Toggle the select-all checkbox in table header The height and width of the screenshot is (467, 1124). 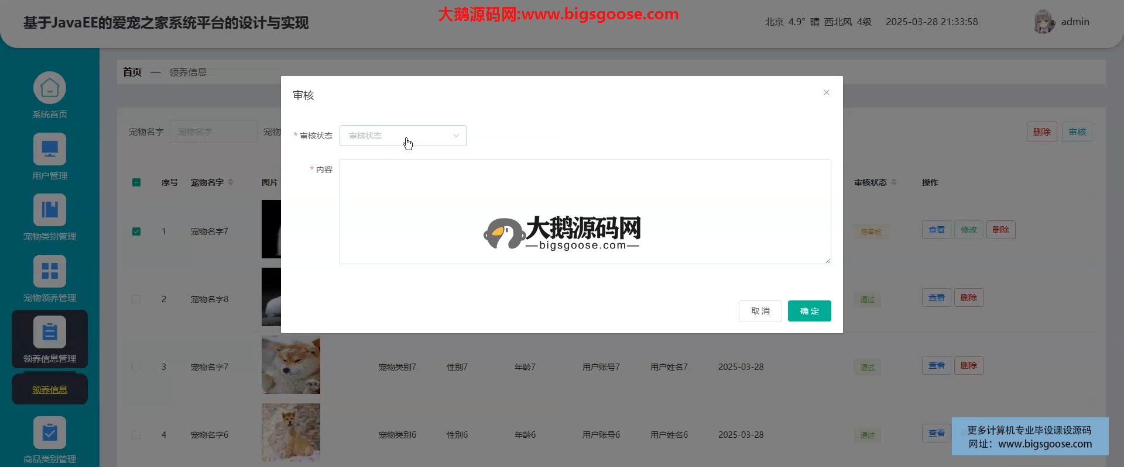click(136, 182)
